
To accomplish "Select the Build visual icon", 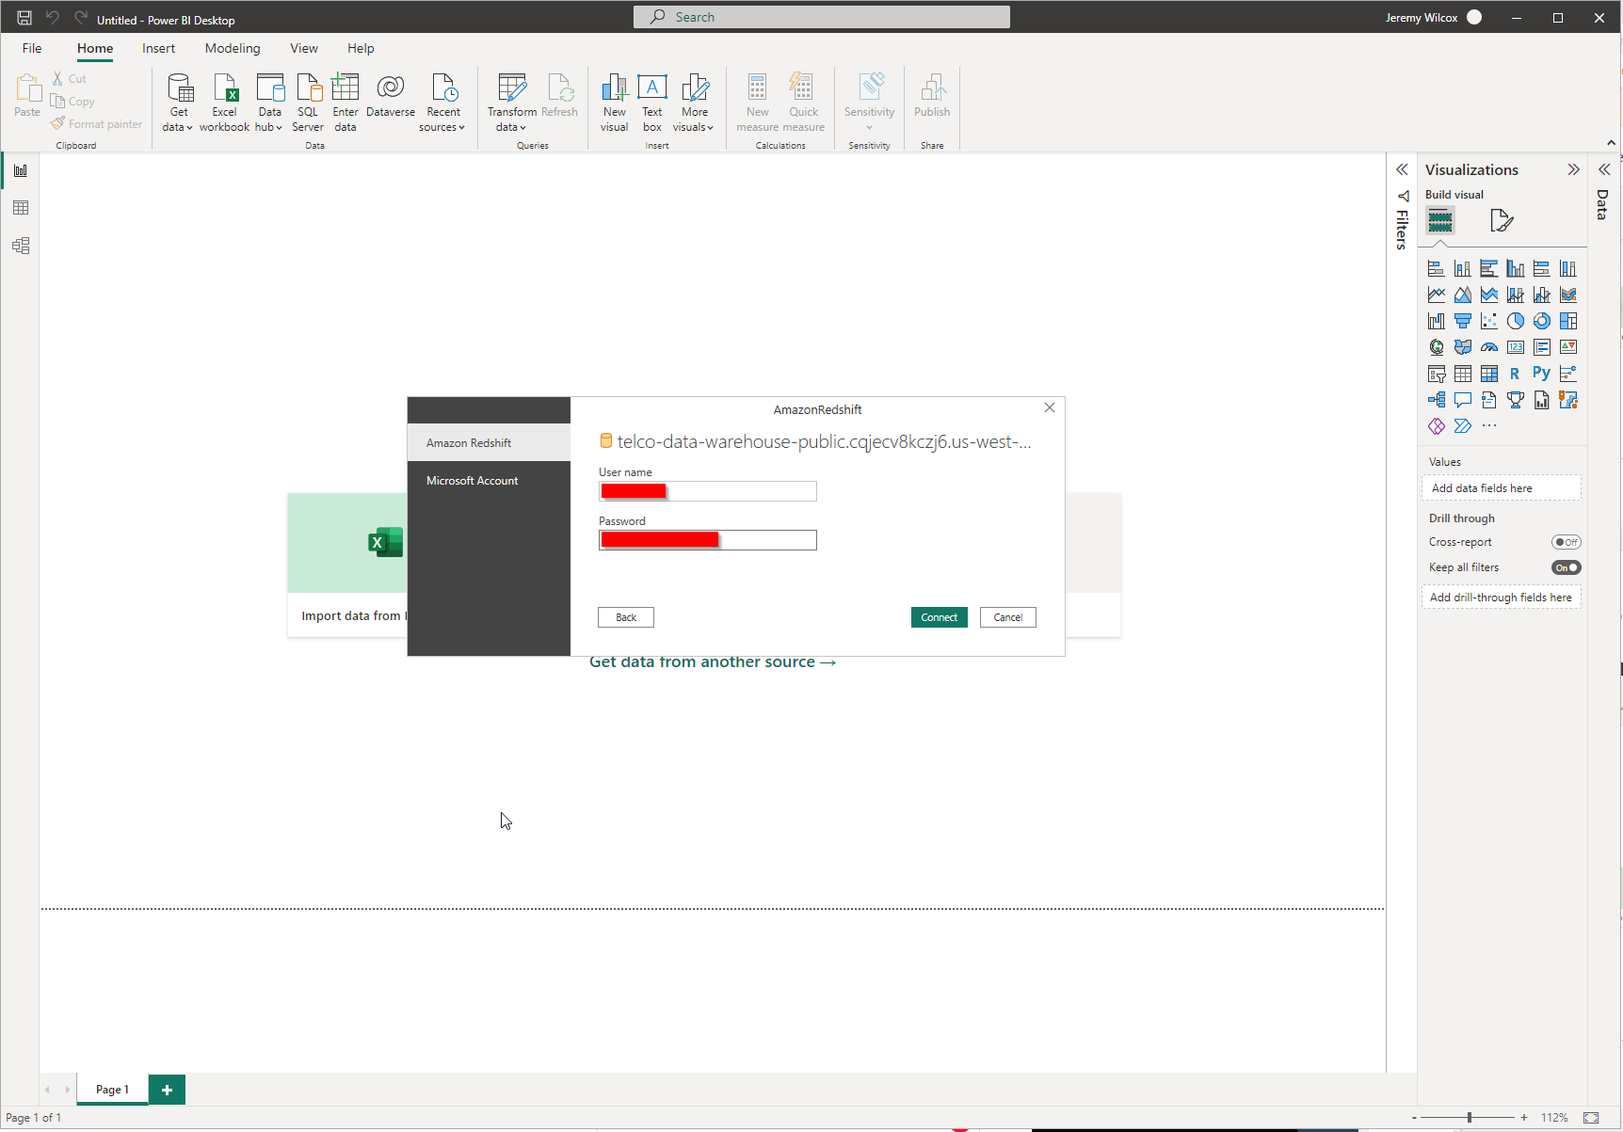I will (1440, 221).
